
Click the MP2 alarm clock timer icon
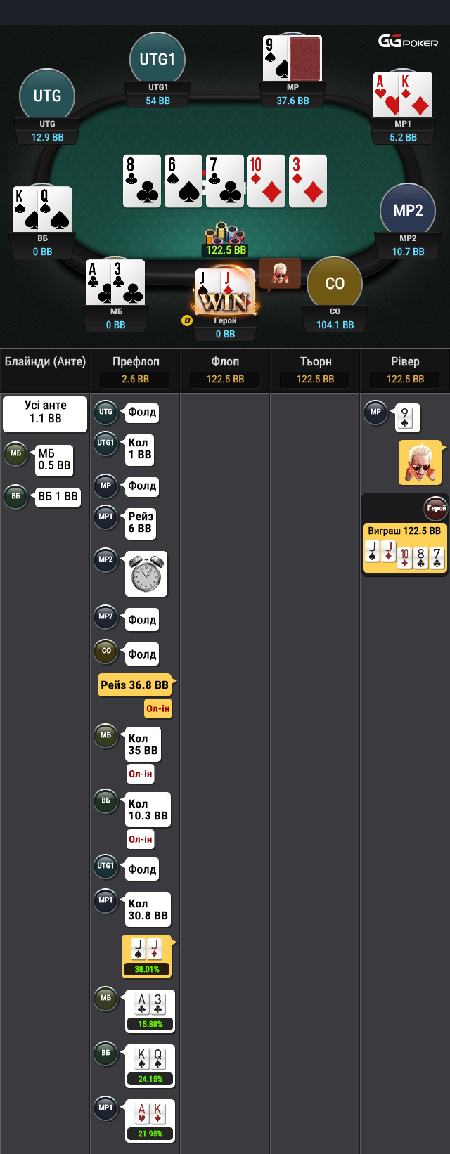tap(146, 573)
